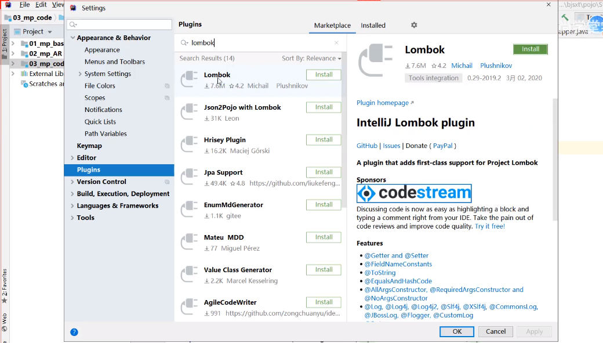Open the Favorites tool window stripe
Screen dimensions: 603x343
point(4,286)
